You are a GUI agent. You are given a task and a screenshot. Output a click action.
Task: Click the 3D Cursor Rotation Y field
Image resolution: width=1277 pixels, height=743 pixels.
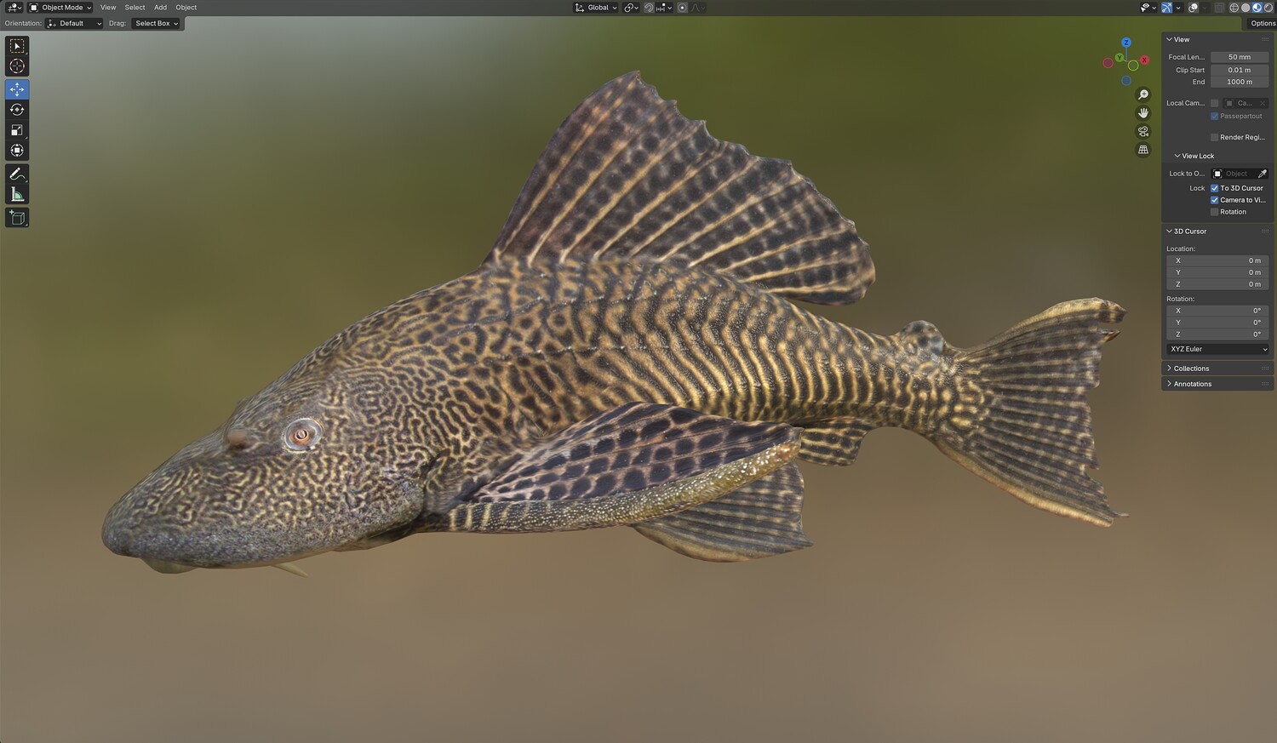click(1217, 323)
